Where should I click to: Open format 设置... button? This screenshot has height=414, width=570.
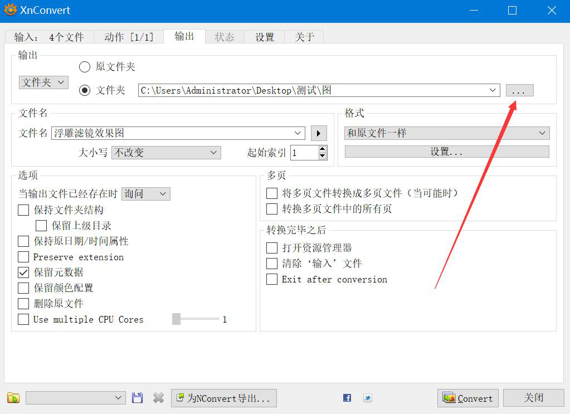(447, 152)
